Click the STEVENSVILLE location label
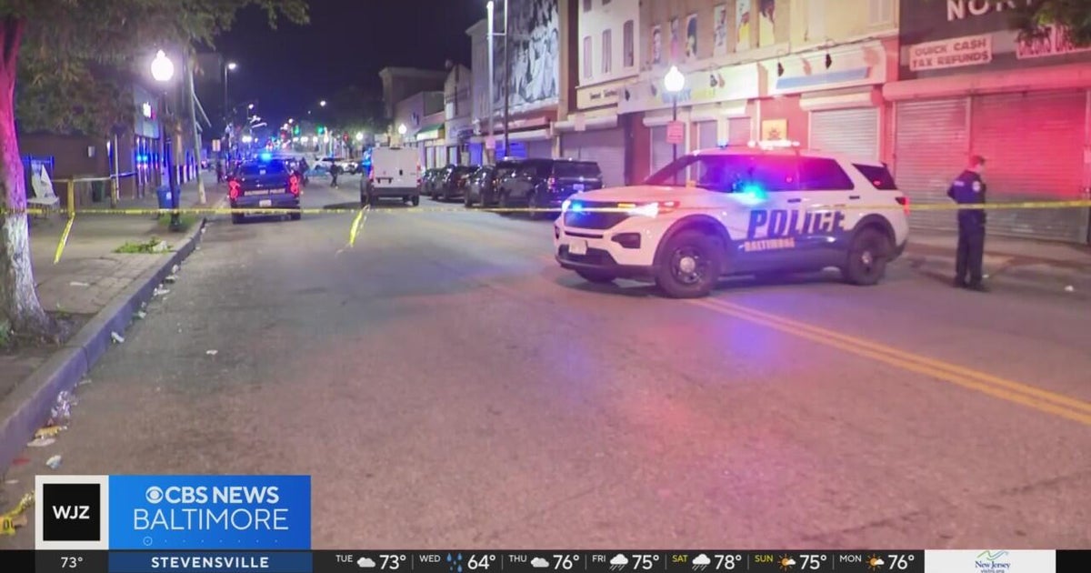The height and width of the screenshot is (573, 1091). point(209,562)
